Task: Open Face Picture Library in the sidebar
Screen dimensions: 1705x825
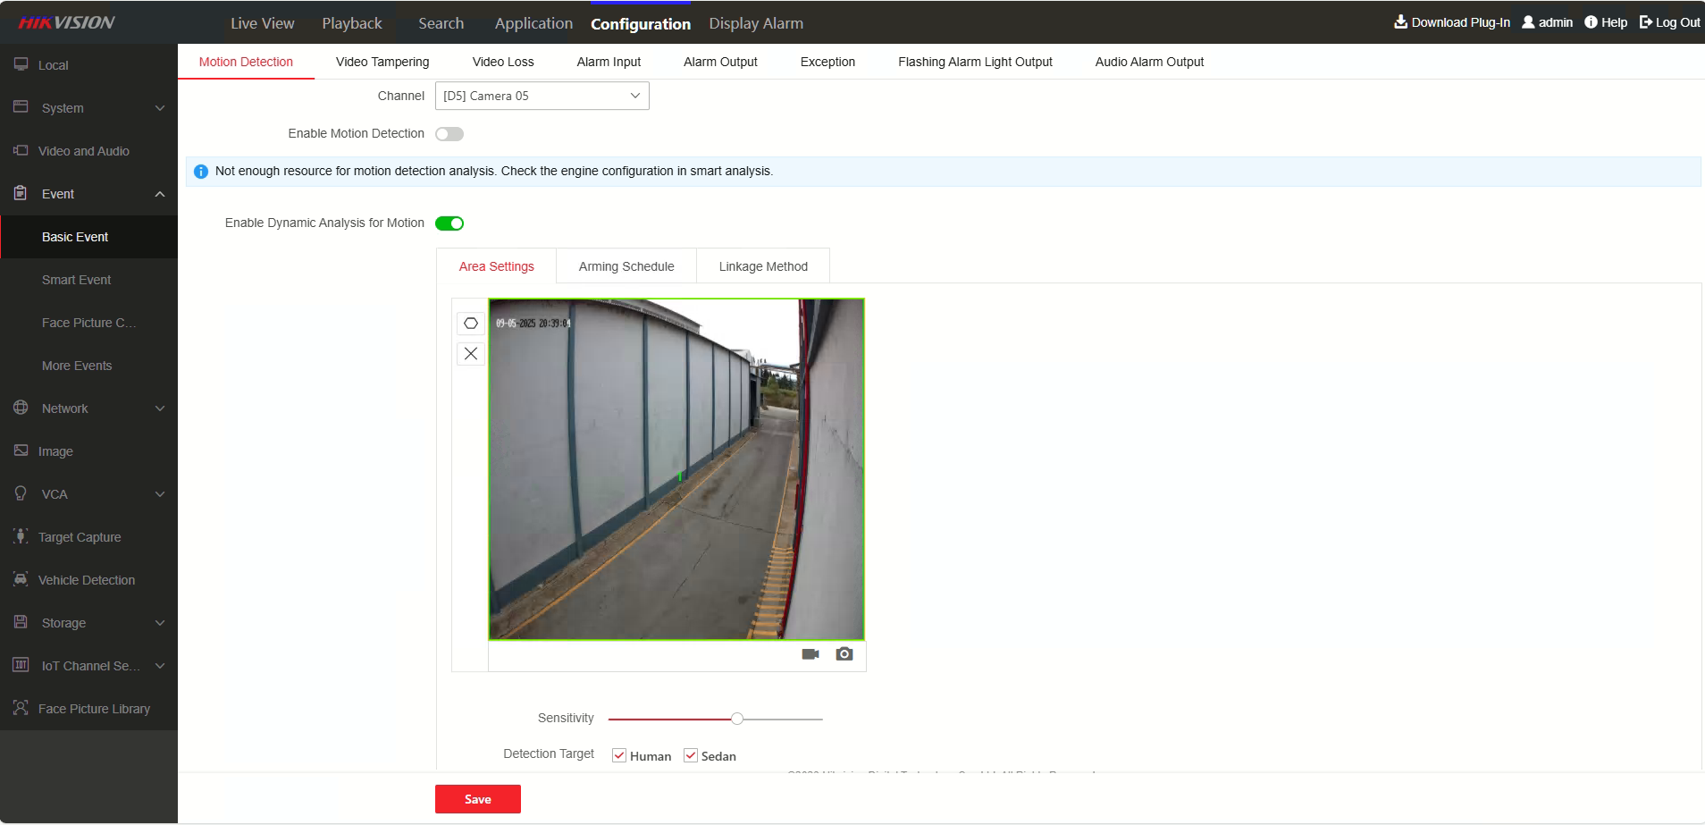Action: [x=94, y=709]
